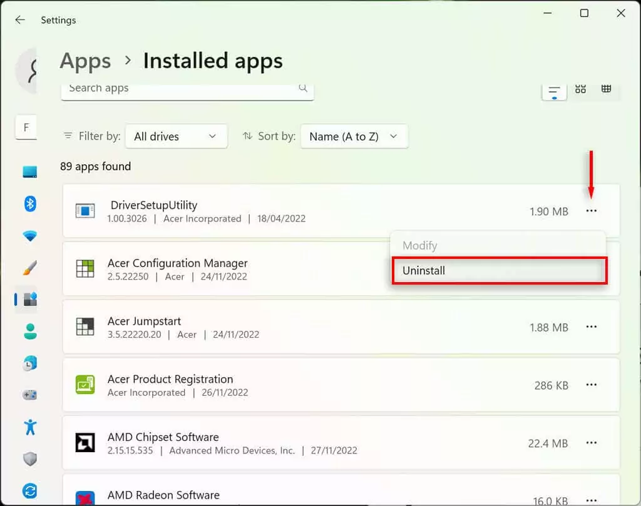This screenshot has width=641, height=506.
Task: Open System settings in the sidebar
Action: pyautogui.click(x=30, y=172)
